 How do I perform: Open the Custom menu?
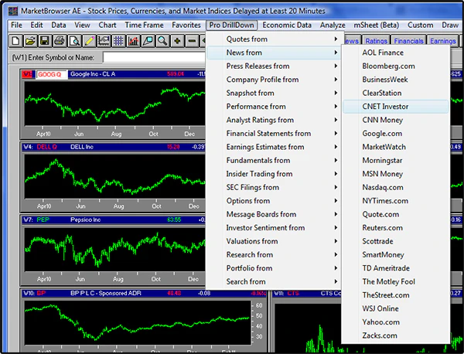click(420, 26)
